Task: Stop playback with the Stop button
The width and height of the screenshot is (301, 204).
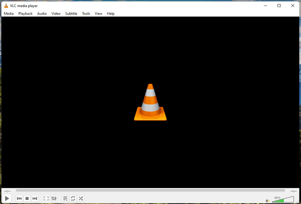Action: (x=27, y=198)
